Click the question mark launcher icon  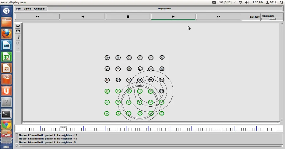pos(6,102)
